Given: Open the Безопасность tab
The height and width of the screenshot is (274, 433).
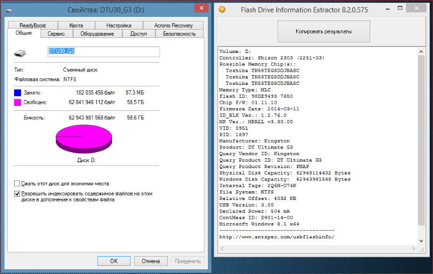Looking at the screenshot, I should tap(180, 34).
